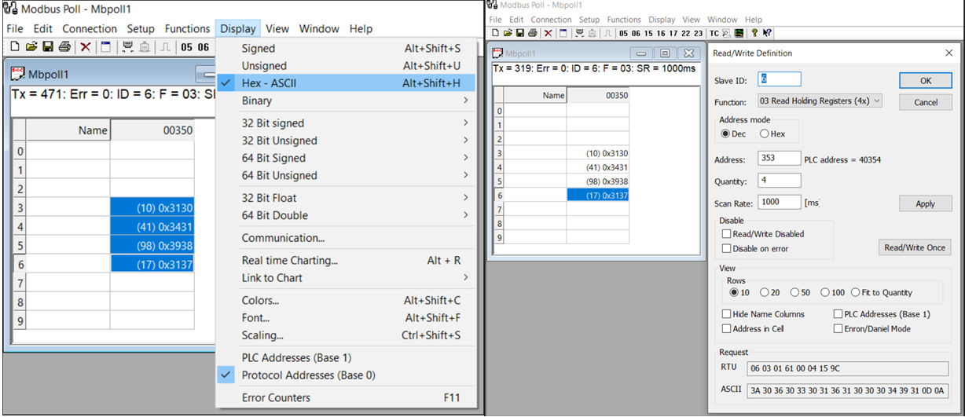Click 05 function icon in Tx = 471 window
The height and width of the screenshot is (417, 965).
[187, 47]
